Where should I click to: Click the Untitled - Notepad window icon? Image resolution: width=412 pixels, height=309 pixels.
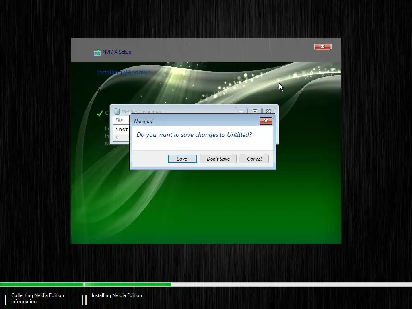click(x=117, y=111)
